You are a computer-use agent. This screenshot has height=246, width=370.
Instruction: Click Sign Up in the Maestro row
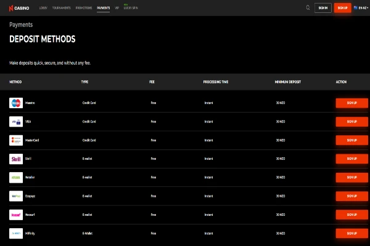point(351,103)
